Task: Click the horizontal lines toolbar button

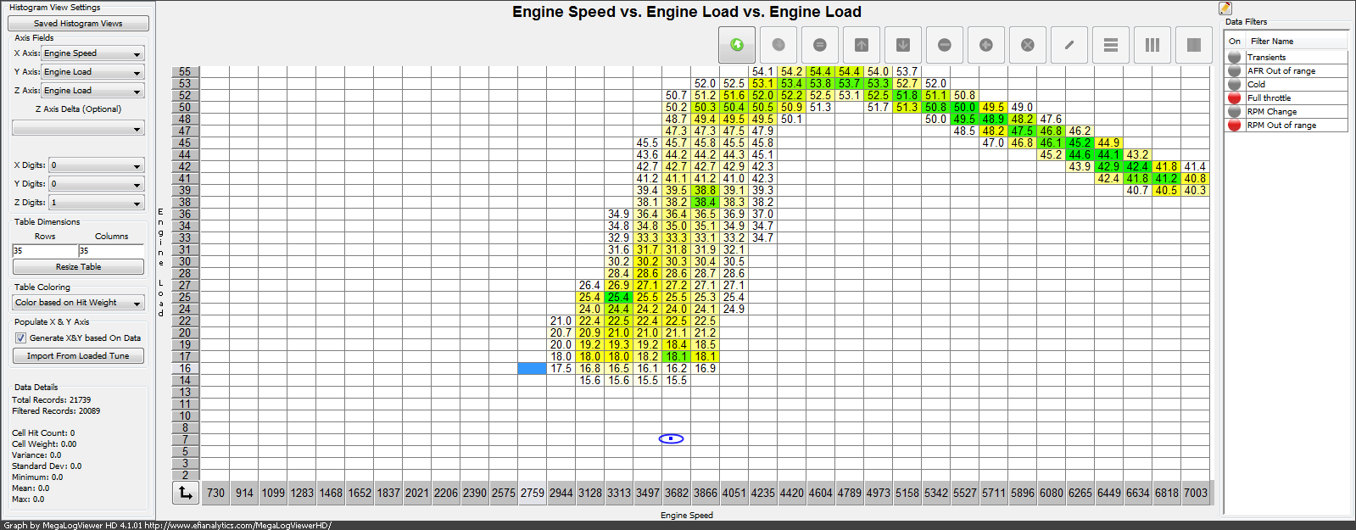Action: pyautogui.click(x=1110, y=45)
